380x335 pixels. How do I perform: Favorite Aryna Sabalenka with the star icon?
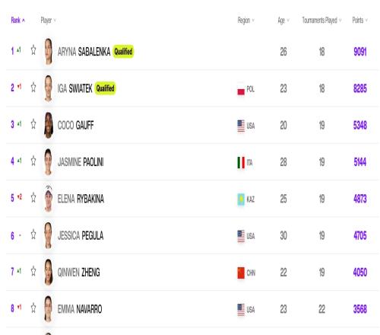click(33, 50)
